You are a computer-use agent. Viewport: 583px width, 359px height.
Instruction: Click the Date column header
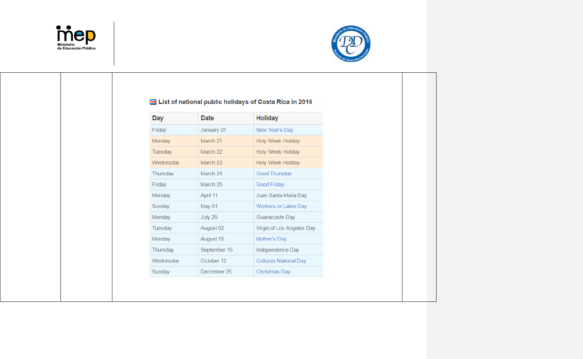(x=207, y=118)
